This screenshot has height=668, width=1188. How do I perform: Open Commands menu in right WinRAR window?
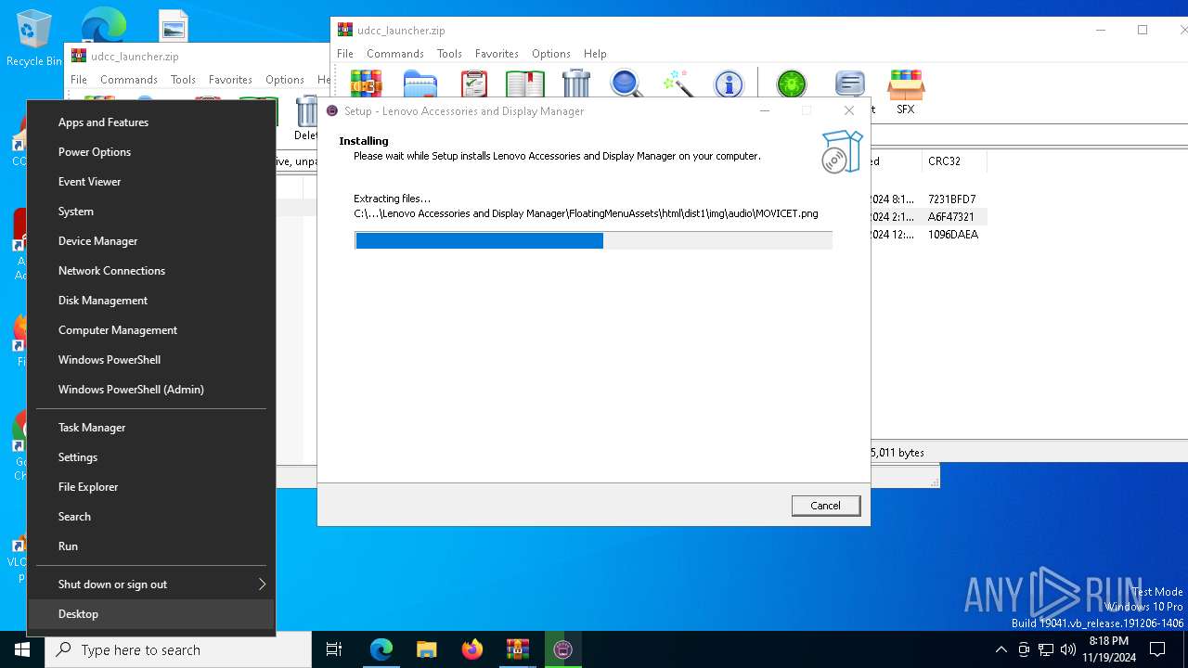coord(394,54)
